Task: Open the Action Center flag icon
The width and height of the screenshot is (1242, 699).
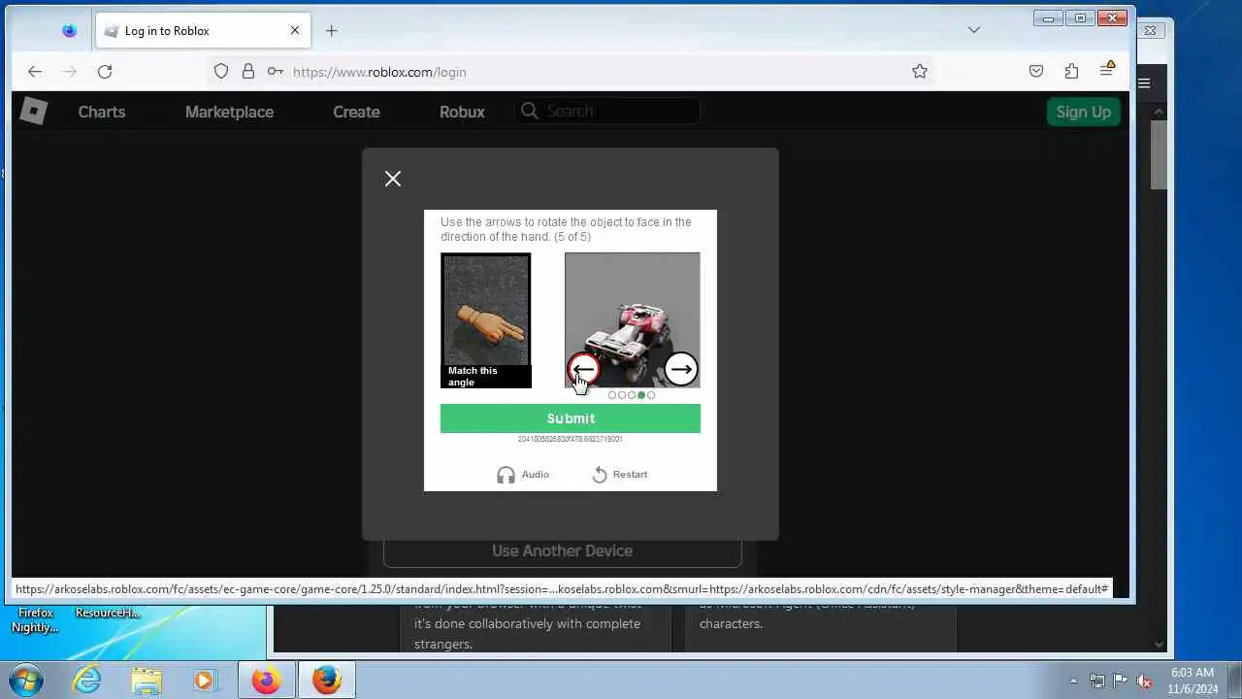Action: click(1121, 681)
